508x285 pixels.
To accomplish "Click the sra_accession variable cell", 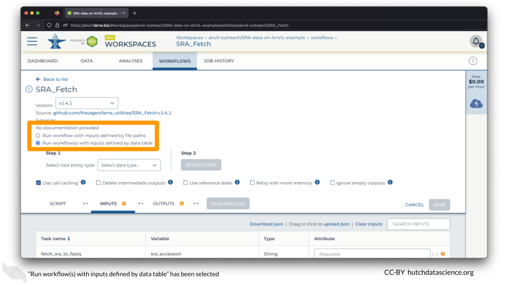I will pyautogui.click(x=166, y=254).
